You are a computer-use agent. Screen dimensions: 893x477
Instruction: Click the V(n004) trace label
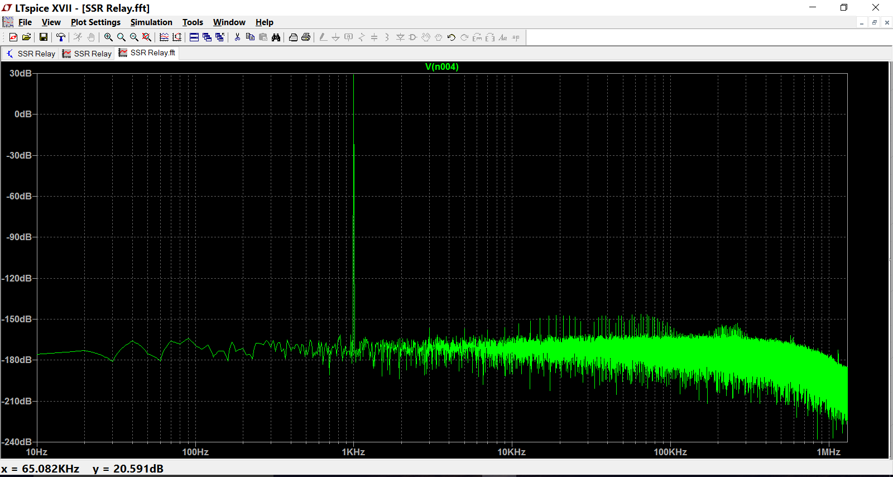442,66
